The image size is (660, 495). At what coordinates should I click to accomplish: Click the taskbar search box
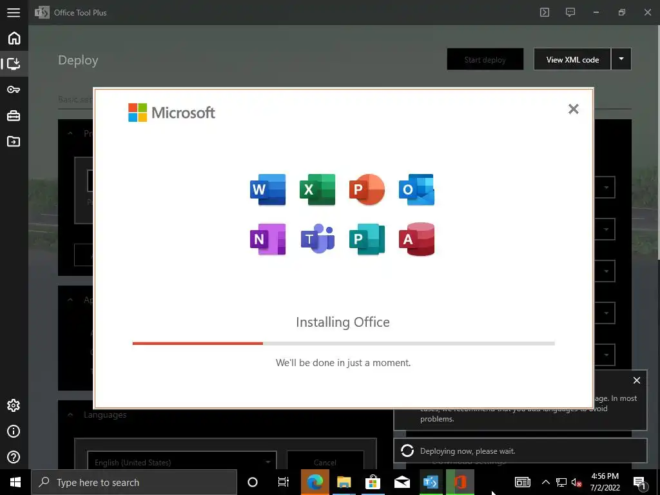pos(134,482)
